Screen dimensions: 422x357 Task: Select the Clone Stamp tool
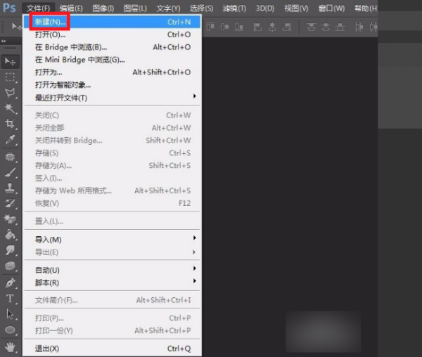[x=11, y=188]
